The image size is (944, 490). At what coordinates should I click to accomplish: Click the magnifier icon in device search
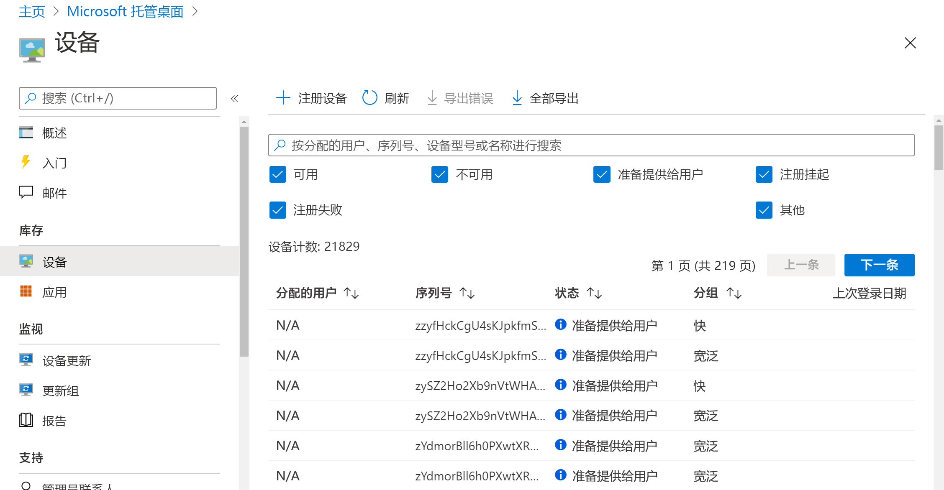tap(280, 145)
